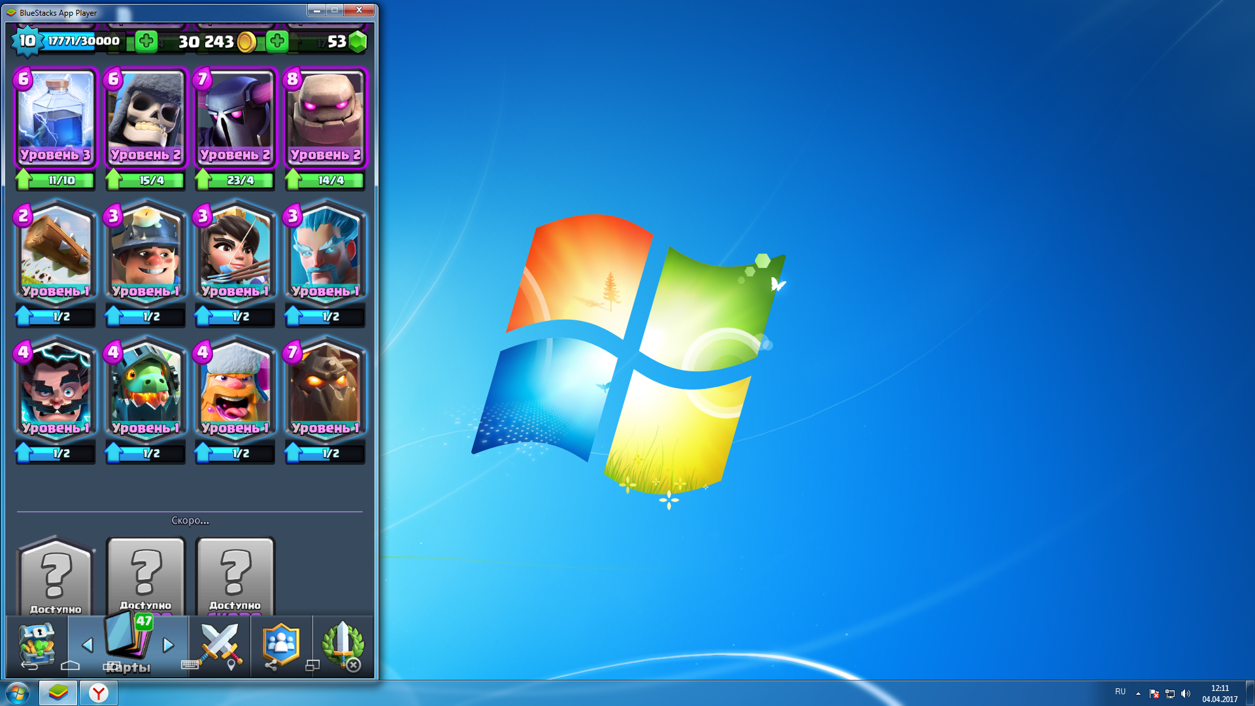1255x706 pixels.
Task: Click BlueStacks back arrow button
Action: (29, 665)
